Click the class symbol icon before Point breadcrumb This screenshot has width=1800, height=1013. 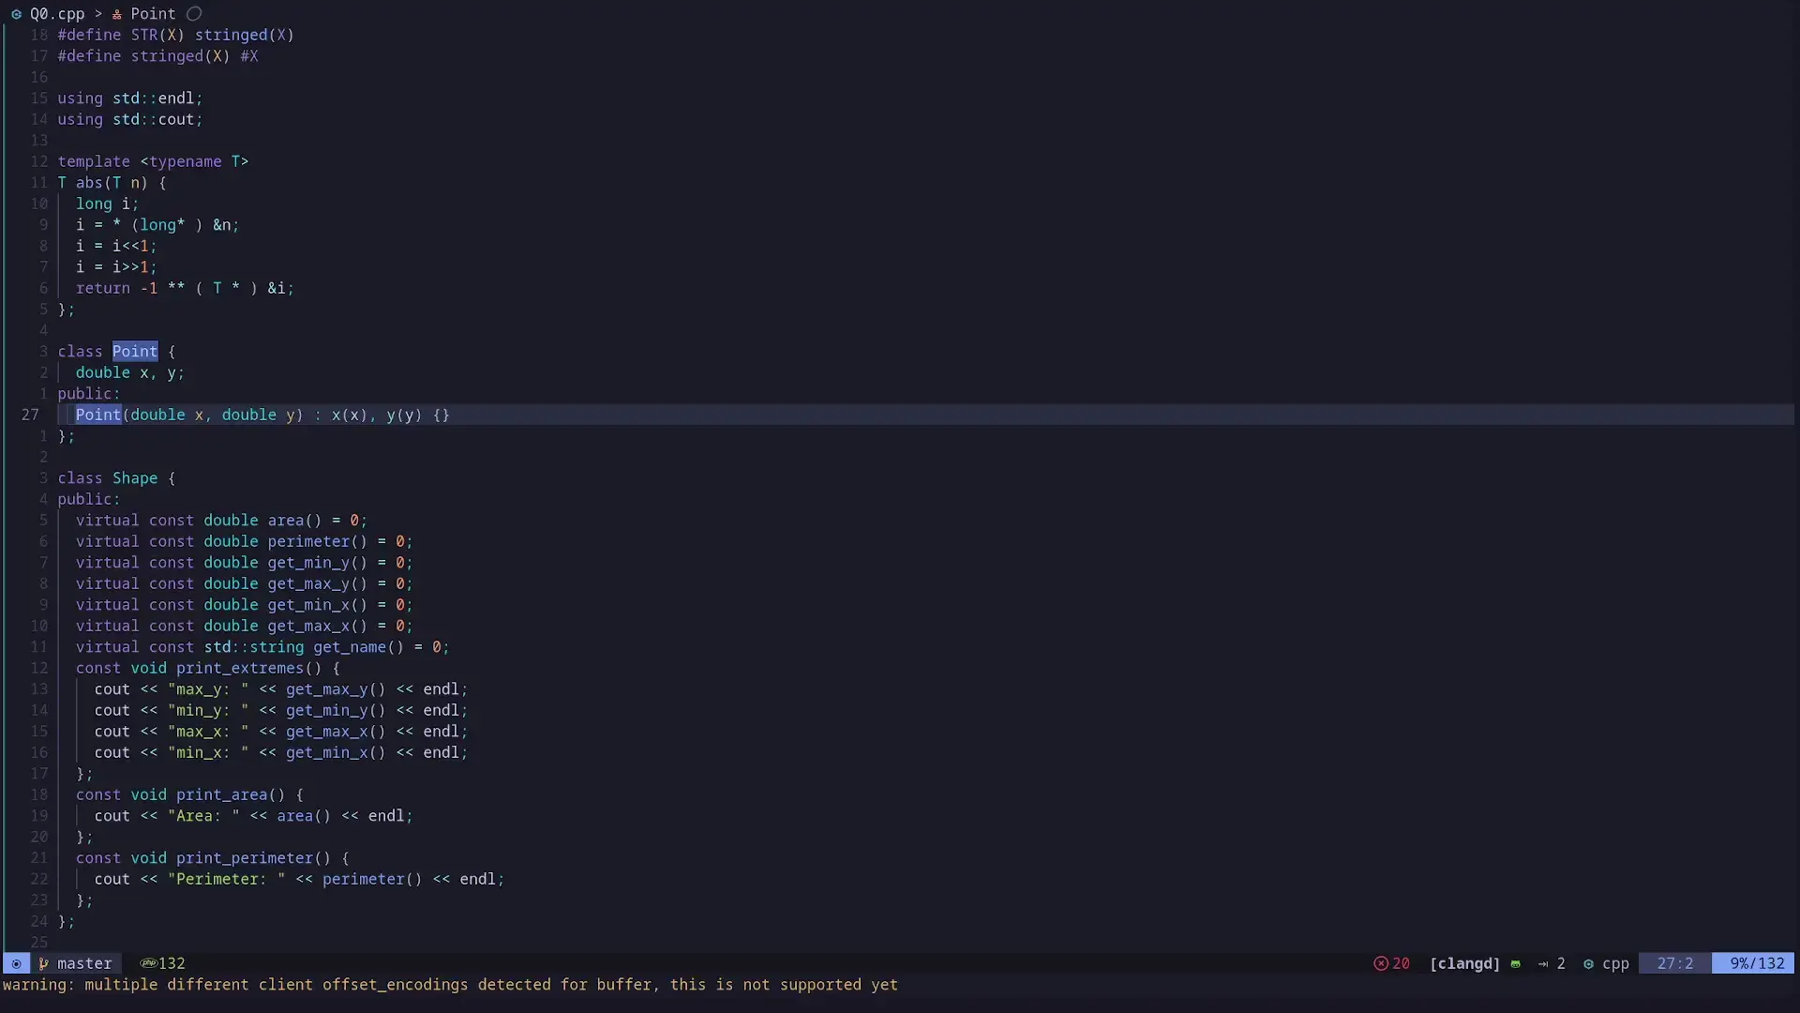pos(117,14)
